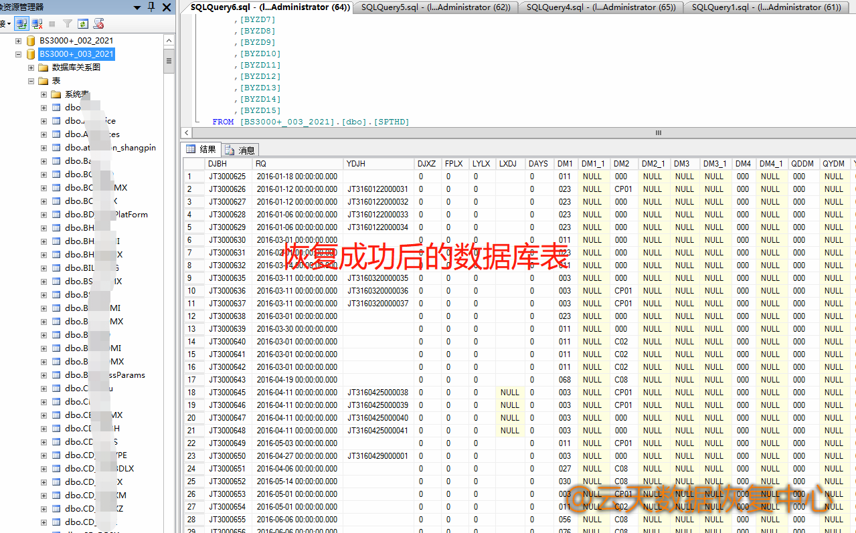Screen dimensions: 856x533
Task: Expand the BS3000+_002_2021 database node
Action: [x=19, y=41]
